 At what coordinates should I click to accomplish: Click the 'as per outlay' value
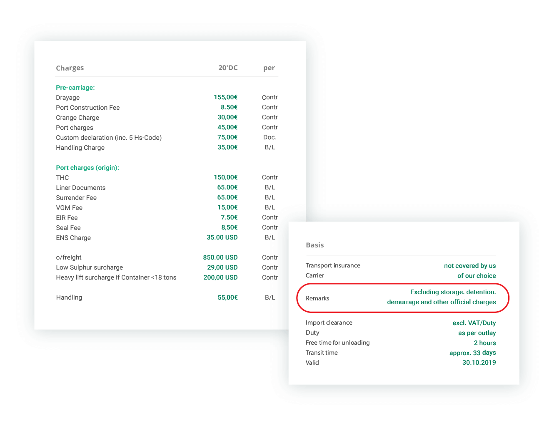(477, 333)
